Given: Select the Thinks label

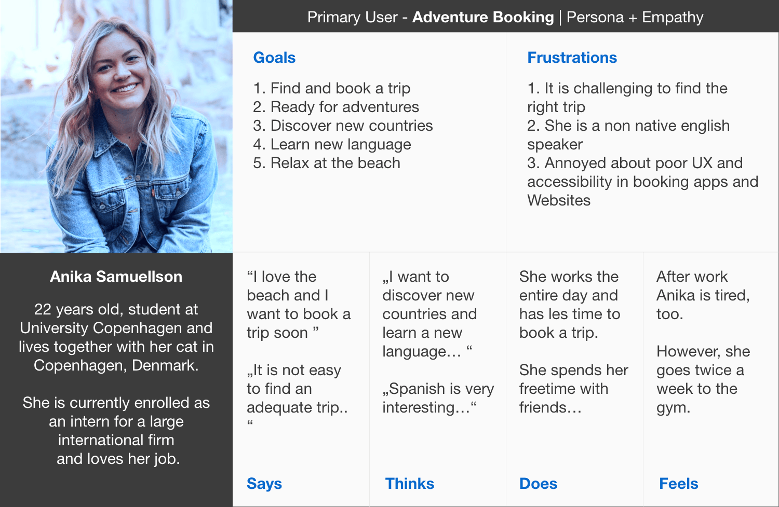Looking at the screenshot, I should (410, 483).
